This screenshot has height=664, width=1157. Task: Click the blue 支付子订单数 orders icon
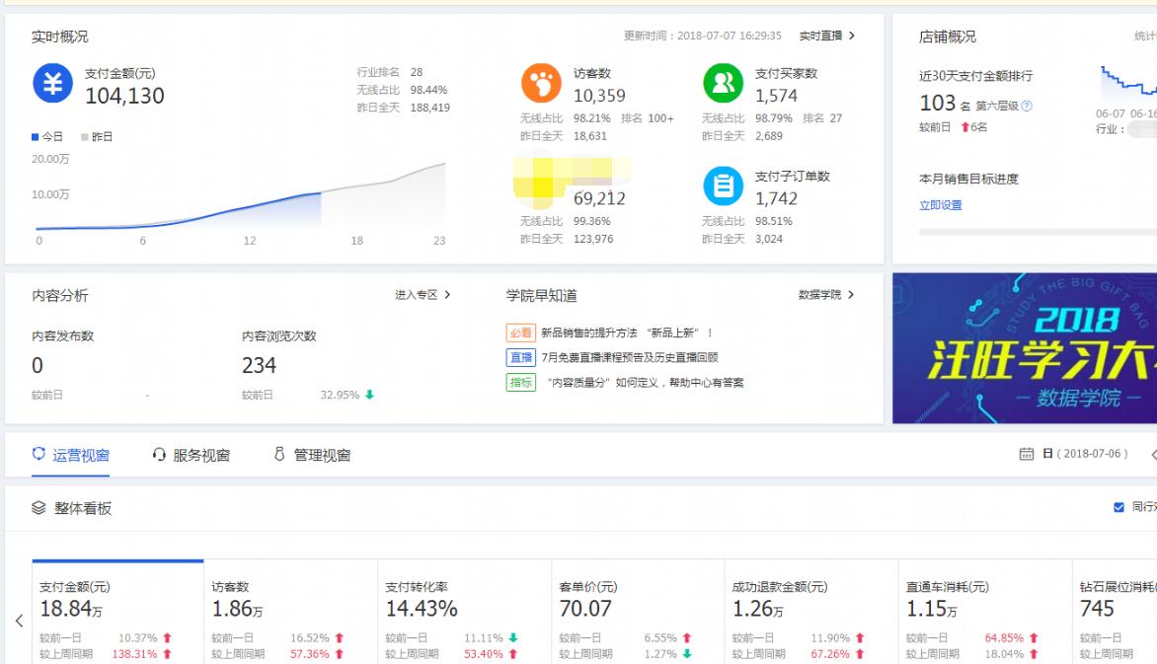coord(724,185)
